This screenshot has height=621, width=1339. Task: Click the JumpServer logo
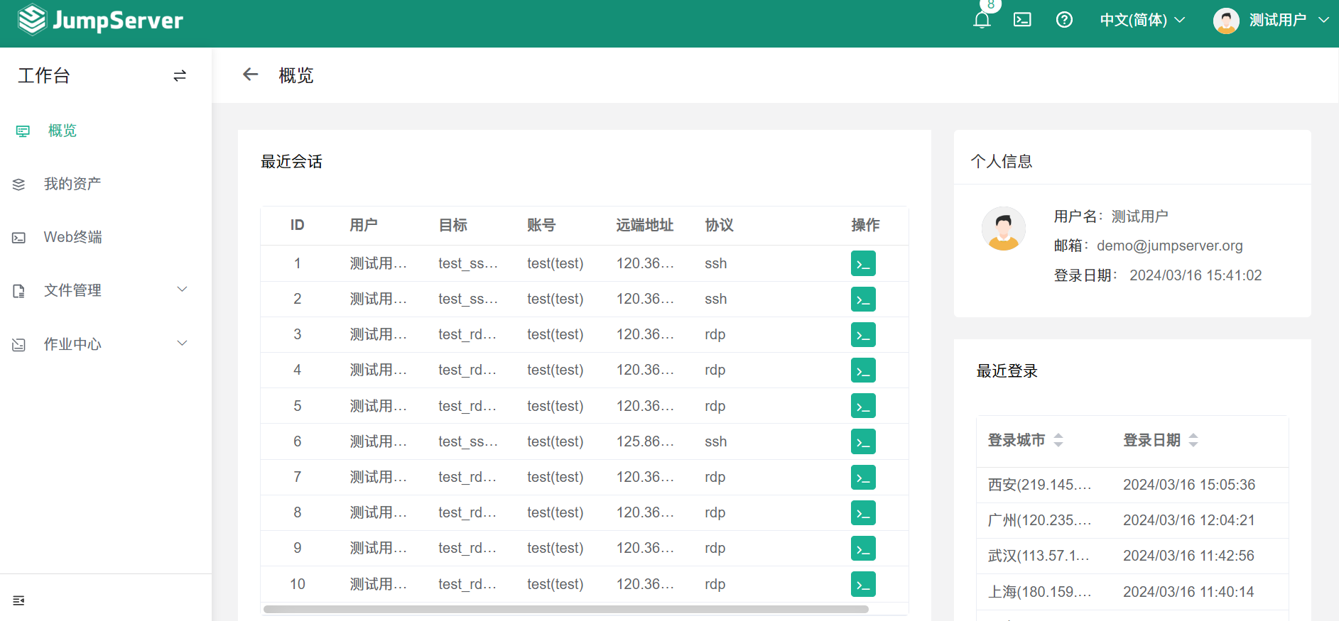pos(101,20)
